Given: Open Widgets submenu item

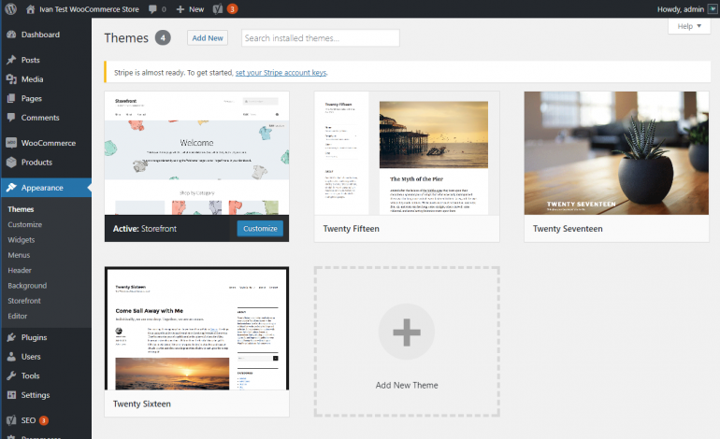Looking at the screenshot, I should point(22,239).
